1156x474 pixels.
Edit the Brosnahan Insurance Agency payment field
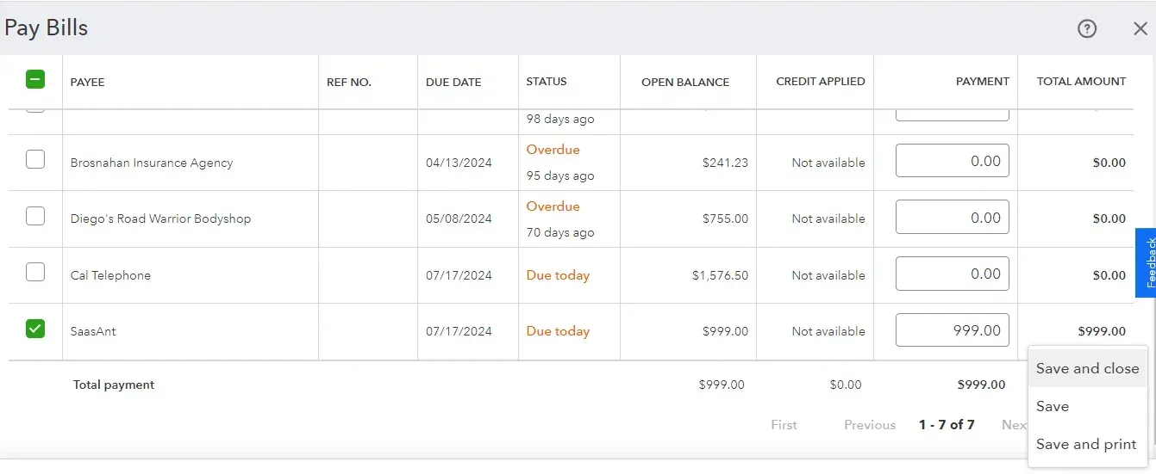[x=953, y=161]
